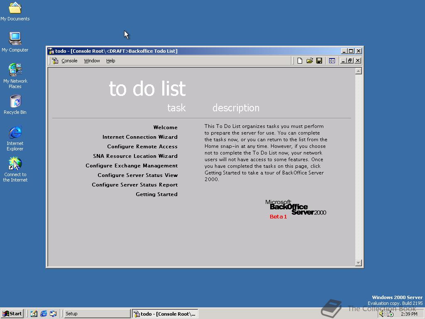Open My Documents desktop icon

pyautogui.click(x=15, y=11)
